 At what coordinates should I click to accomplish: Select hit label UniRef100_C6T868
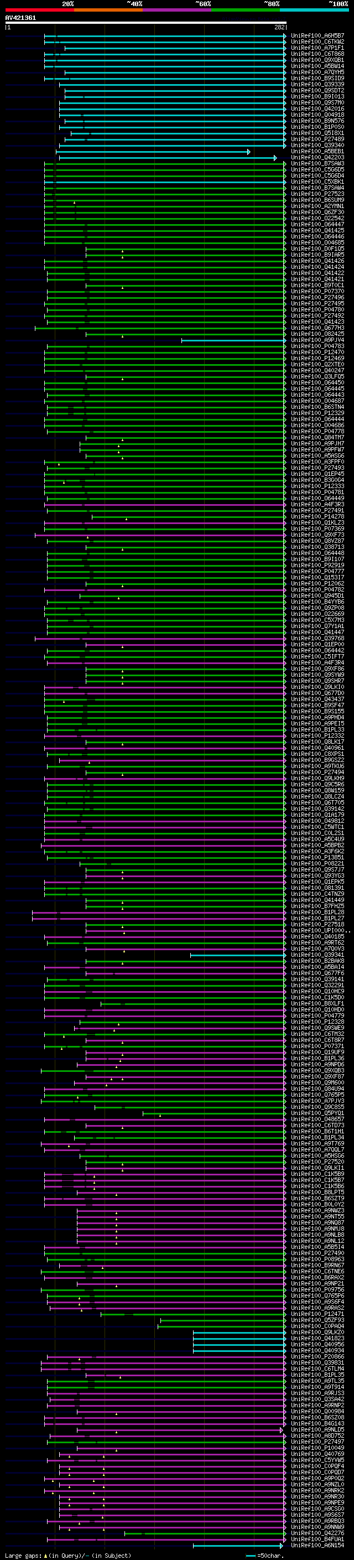pos(317,54)
